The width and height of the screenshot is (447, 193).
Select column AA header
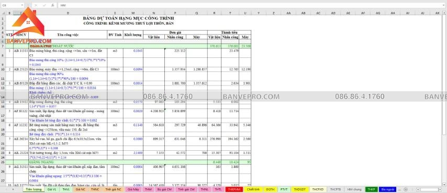(x=288, y=13)
